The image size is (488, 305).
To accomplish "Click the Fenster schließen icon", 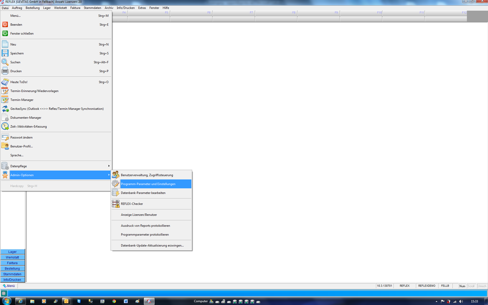I will [5, 34].
